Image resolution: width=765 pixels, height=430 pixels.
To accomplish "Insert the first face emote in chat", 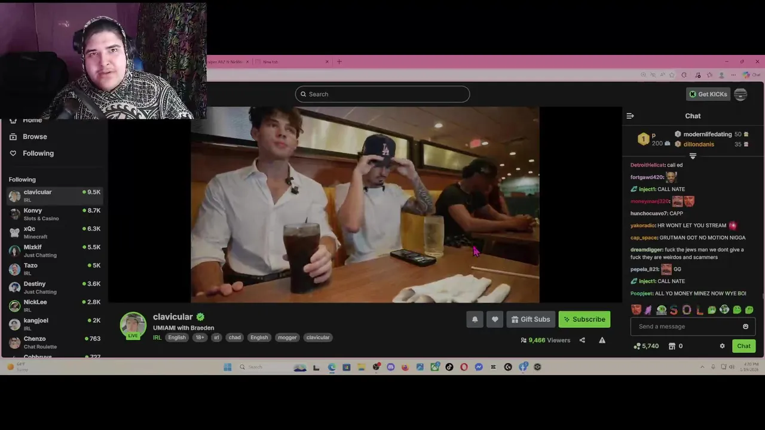I will pos(636,310).
